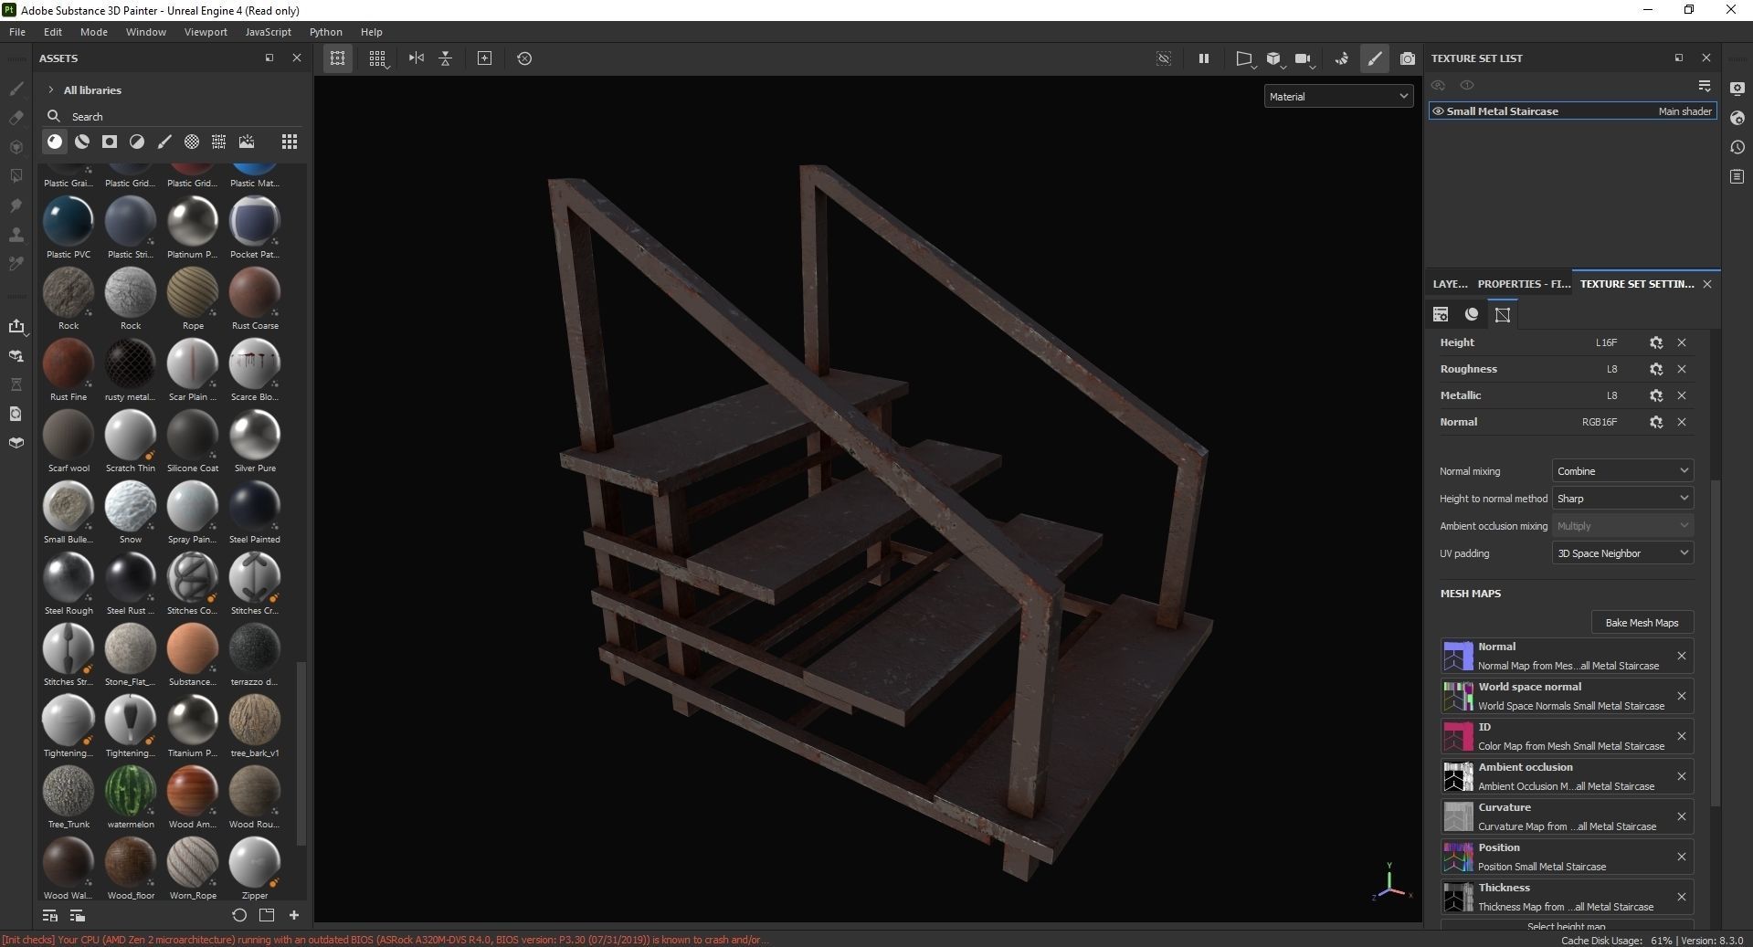Undock the Texture Set List panel
1753x947 pixels.
click(x=1679, y=58)
